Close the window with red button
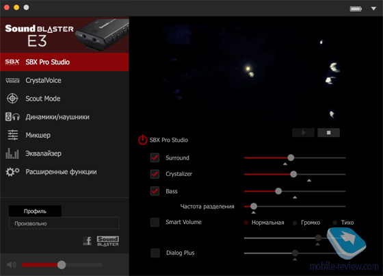Viewport: 383px width, 276px height. (x=7, y=8)
